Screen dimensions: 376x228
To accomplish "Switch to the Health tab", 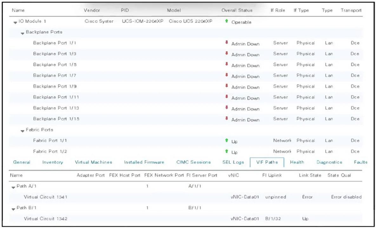I will pyautogui.click(x=297, y=162).
